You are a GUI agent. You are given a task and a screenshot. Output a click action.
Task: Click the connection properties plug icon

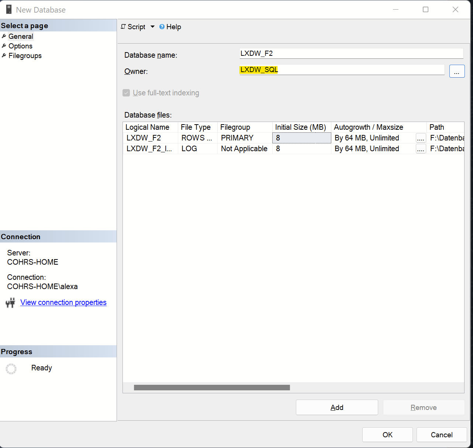[x=10, y=303]
